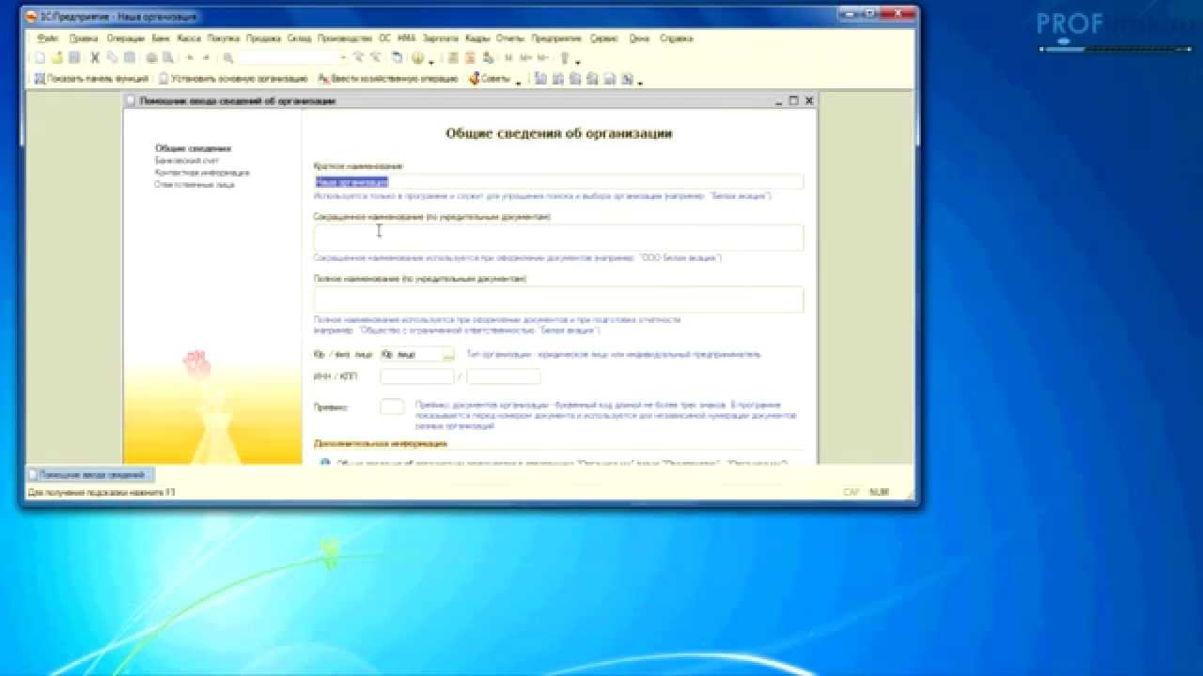1203x676 pixels.
Task: Open the Отчеты menu
Action: pos(509,38)
